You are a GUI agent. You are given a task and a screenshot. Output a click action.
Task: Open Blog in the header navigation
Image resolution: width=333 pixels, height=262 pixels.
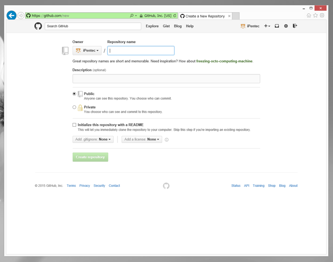[178, 26]
